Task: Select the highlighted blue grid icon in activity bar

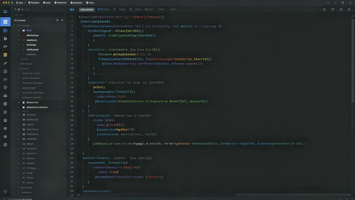Action: (5, 22)
